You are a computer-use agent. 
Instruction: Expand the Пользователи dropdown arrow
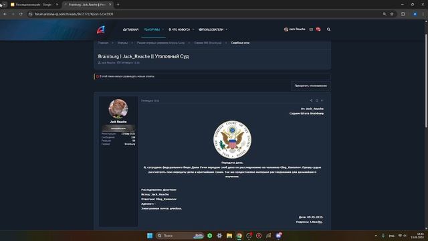pyautogui.click(x=226, y=29)
